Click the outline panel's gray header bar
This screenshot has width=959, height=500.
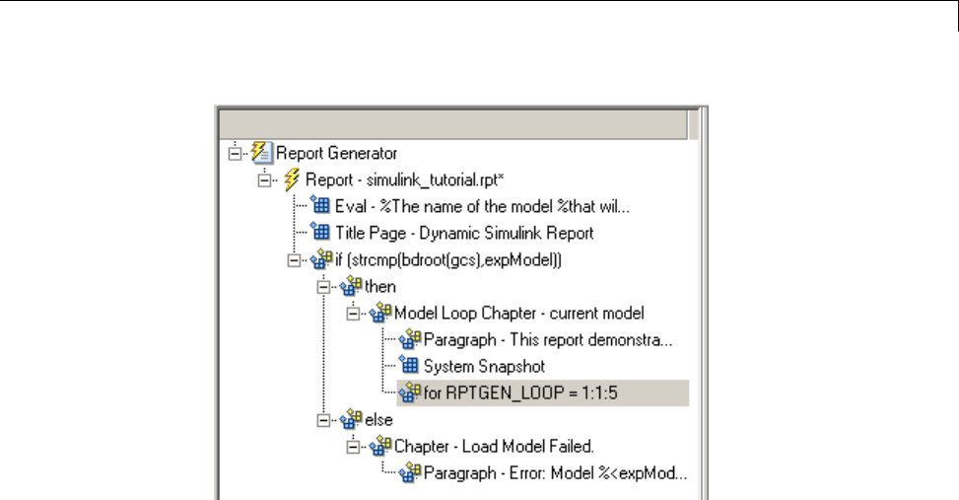point(453,124)
